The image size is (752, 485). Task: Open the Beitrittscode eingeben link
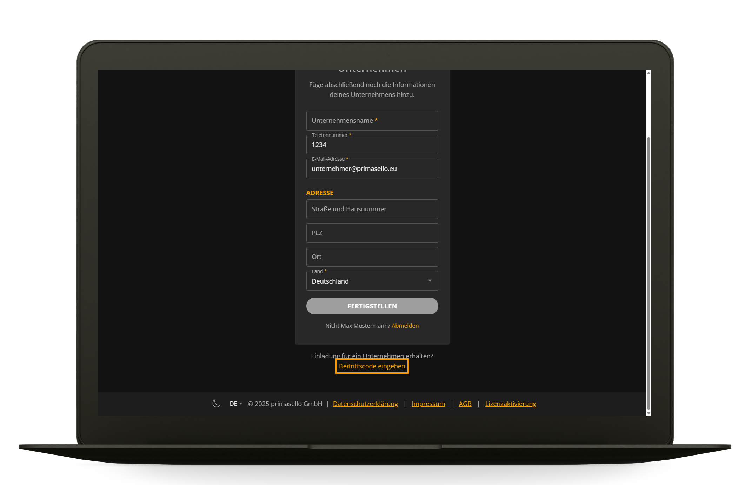point(372,366)
